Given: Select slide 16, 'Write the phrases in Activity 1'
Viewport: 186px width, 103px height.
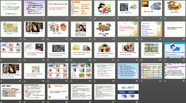Looking at the screenshot, I should [175, 29].
